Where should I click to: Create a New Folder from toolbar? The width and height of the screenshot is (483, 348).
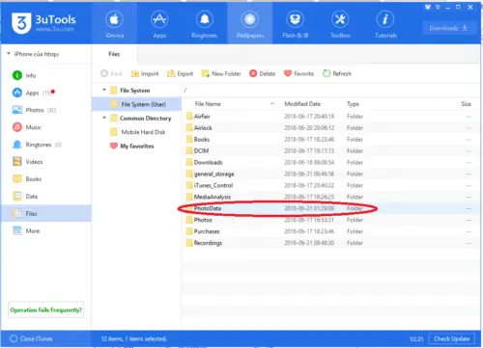point(221,73)
